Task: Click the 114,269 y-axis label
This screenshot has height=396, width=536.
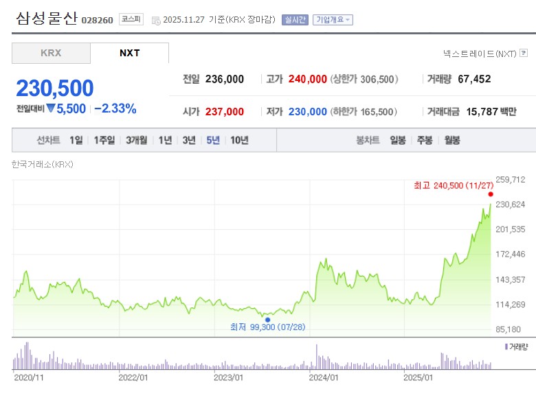Action: pos(511,305)
